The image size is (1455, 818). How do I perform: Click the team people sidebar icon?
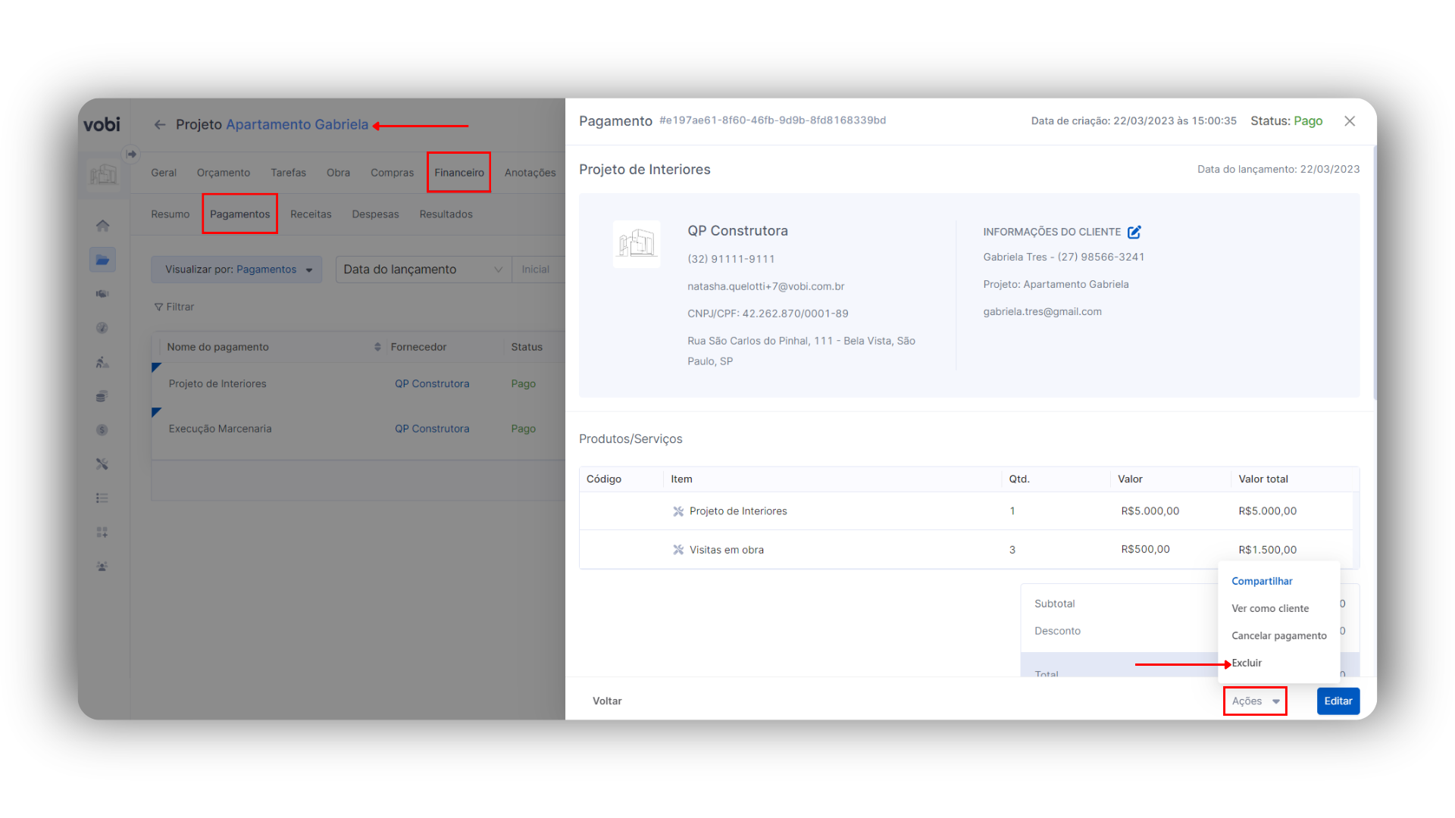[x=102, y=567]
